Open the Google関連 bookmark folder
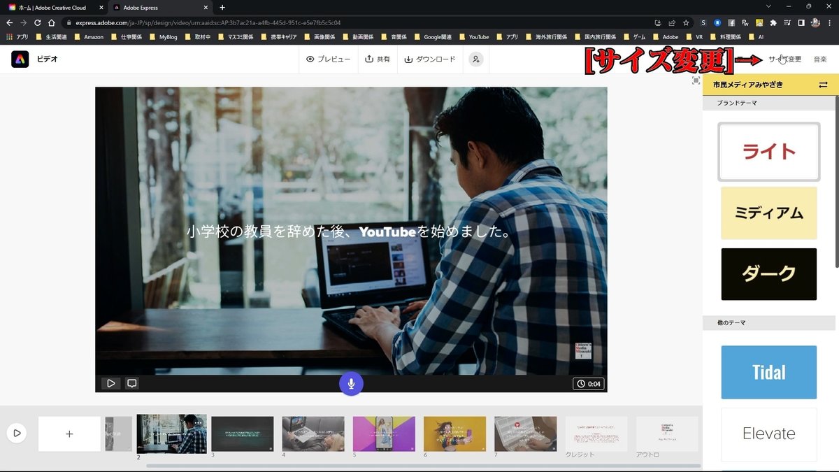Viewport: 839px width, 472px height. [433, 37]
